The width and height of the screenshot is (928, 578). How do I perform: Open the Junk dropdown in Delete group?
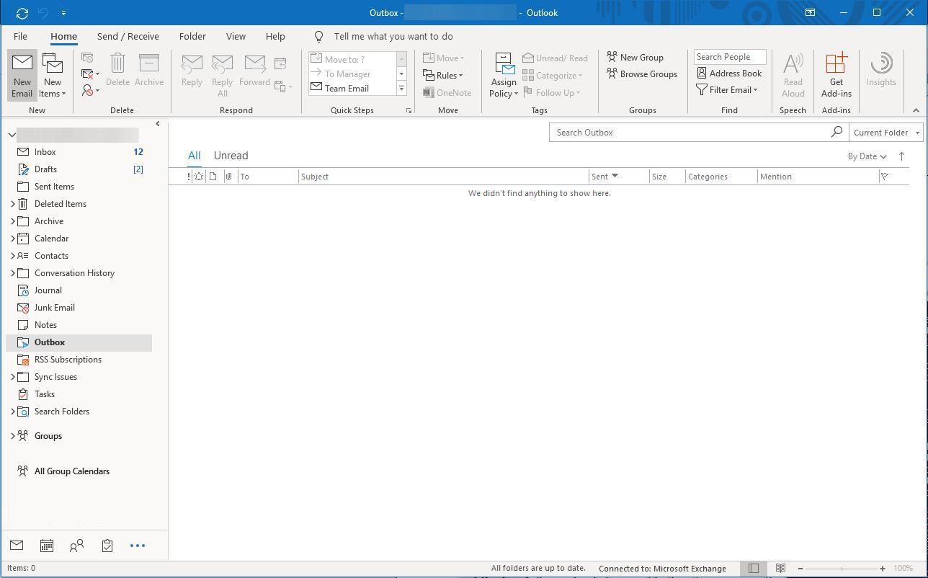pos(91,91)
